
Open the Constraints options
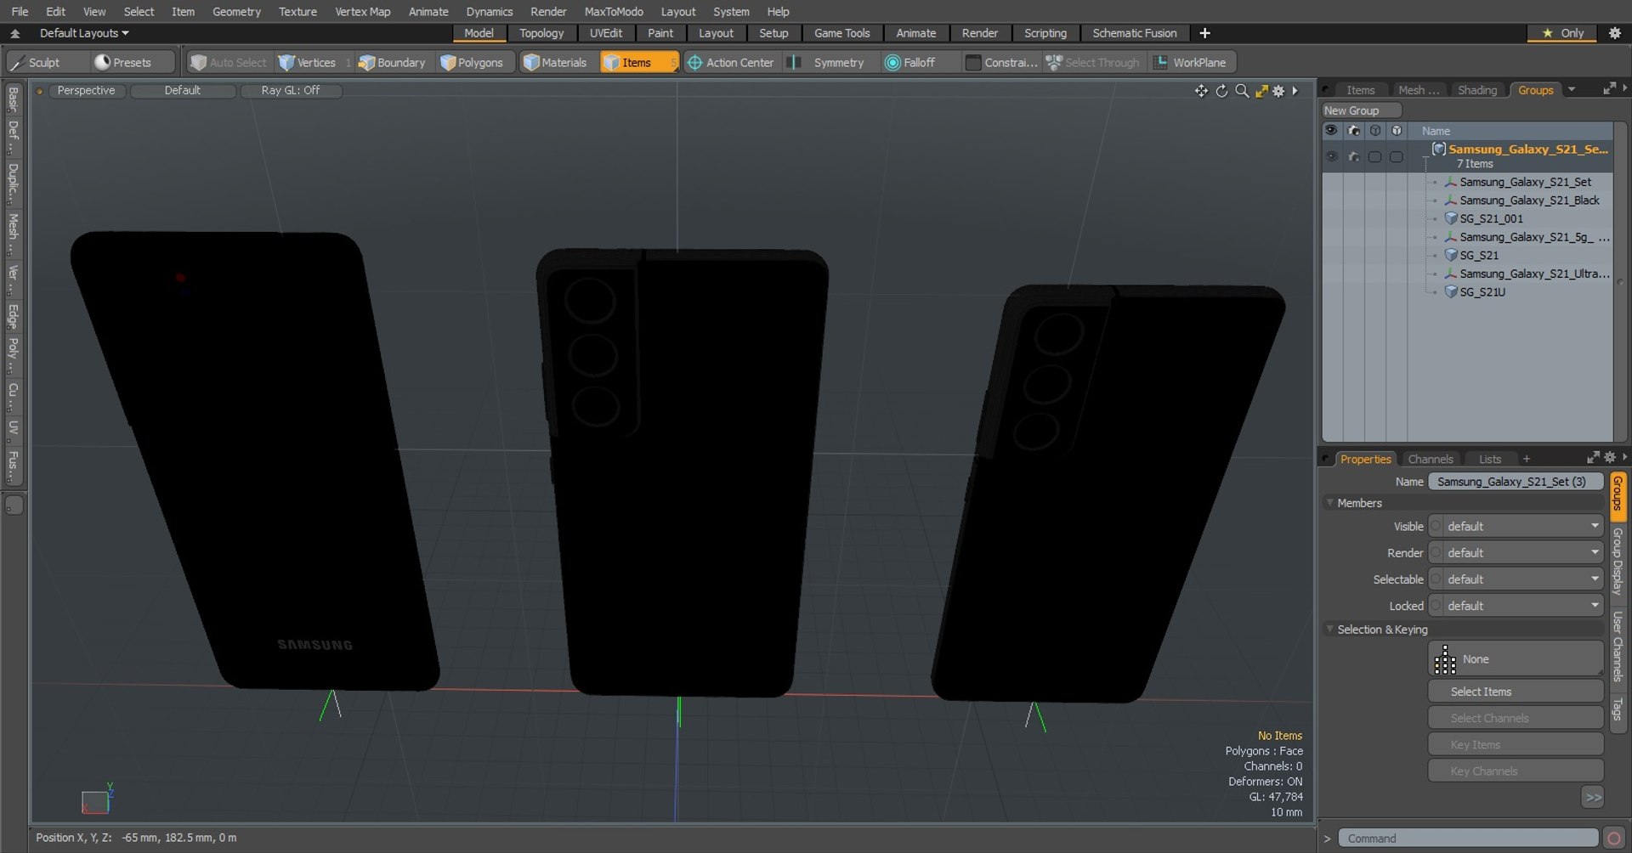(x=1002, y=62)
